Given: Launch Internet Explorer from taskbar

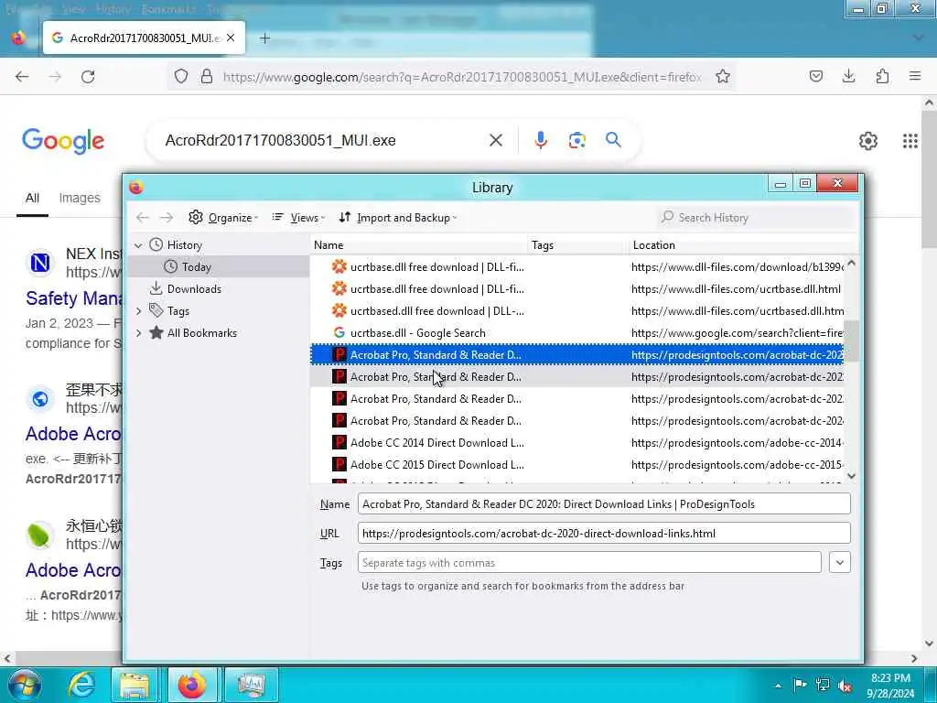Looking at the screenshot, I should click(81, 685).
